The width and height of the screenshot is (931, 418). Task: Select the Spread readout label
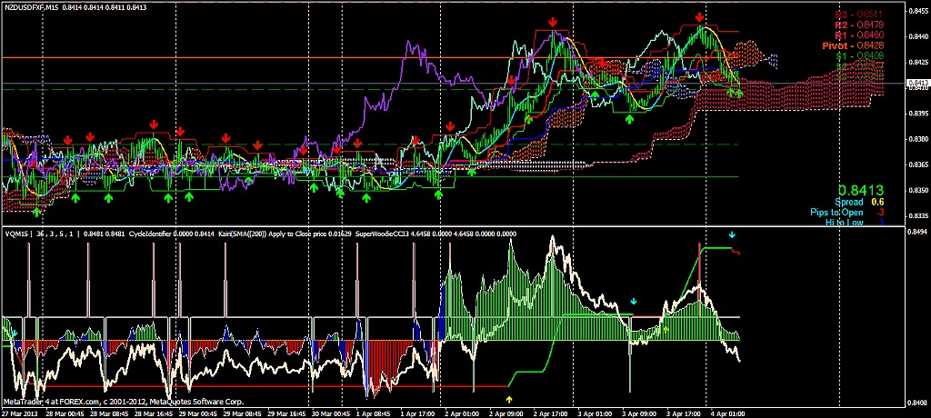click(x=851, y=202)
